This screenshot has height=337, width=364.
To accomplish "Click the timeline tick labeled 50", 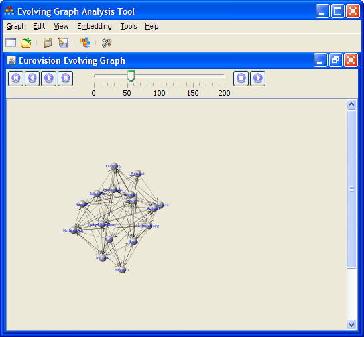I will tap(127, 93).
